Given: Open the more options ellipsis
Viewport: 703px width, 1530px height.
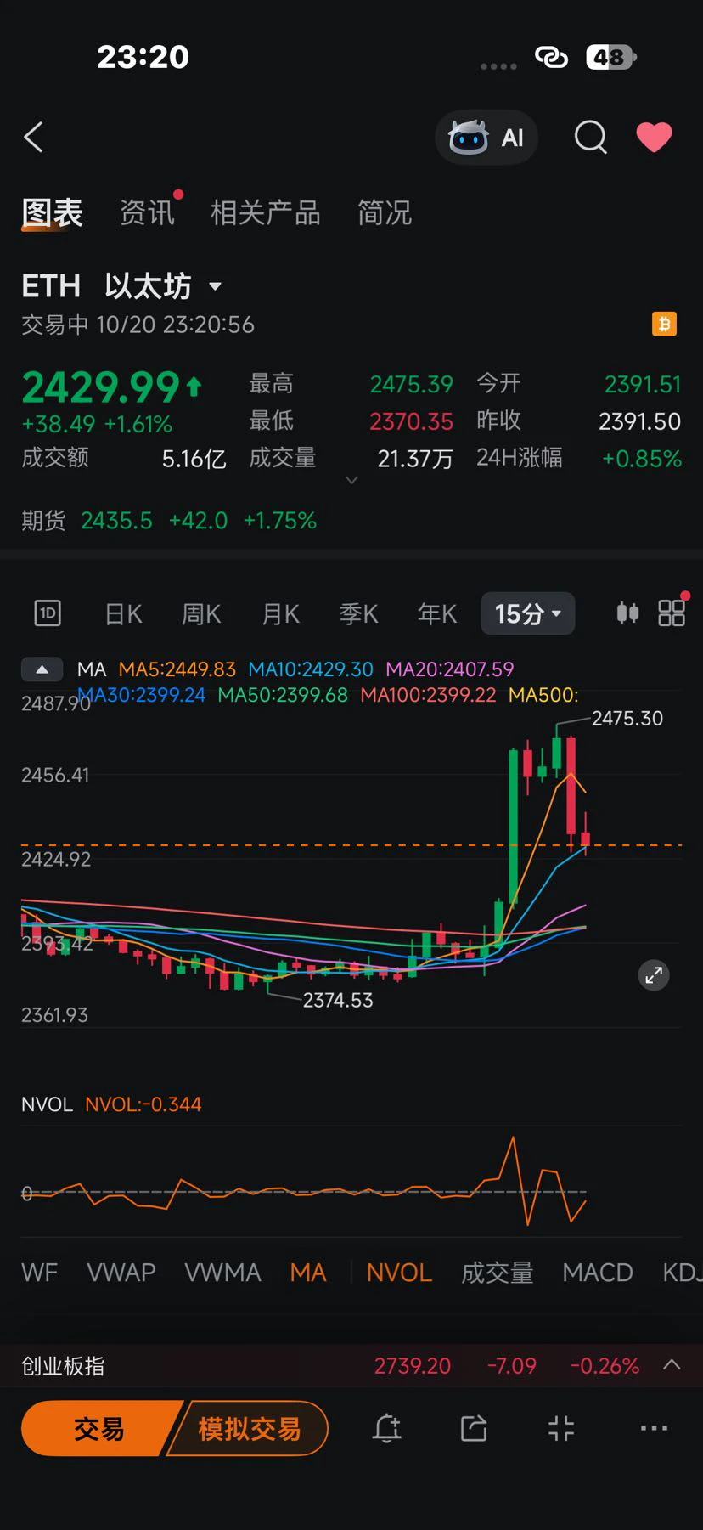Looking at the screenshot, I should click(x=654, y=1428).
